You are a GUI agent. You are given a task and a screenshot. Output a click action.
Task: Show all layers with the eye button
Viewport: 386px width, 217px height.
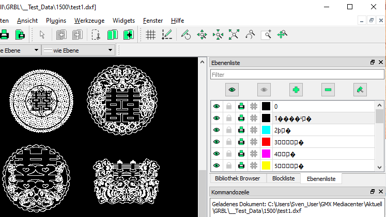click(x=232, y=90)
